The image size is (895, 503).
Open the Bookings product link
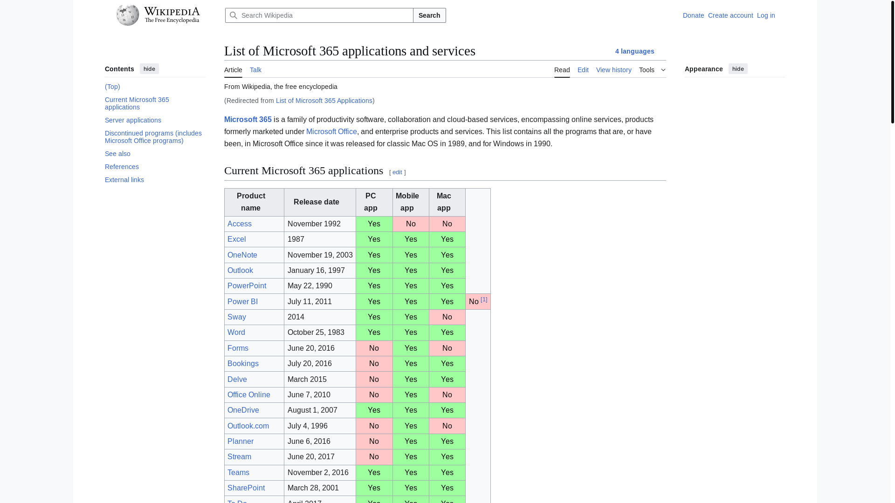243,364
